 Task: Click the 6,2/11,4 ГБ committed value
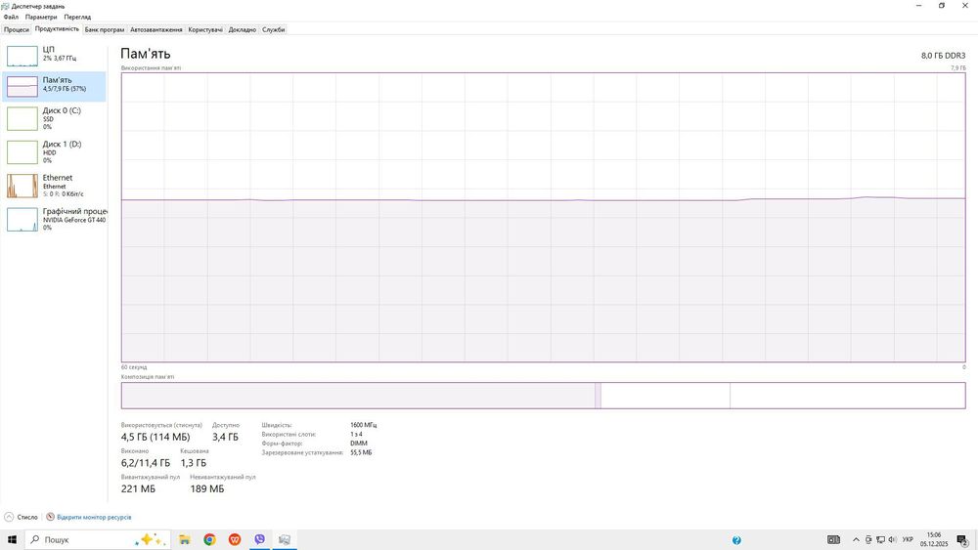[x=146, y=463]
